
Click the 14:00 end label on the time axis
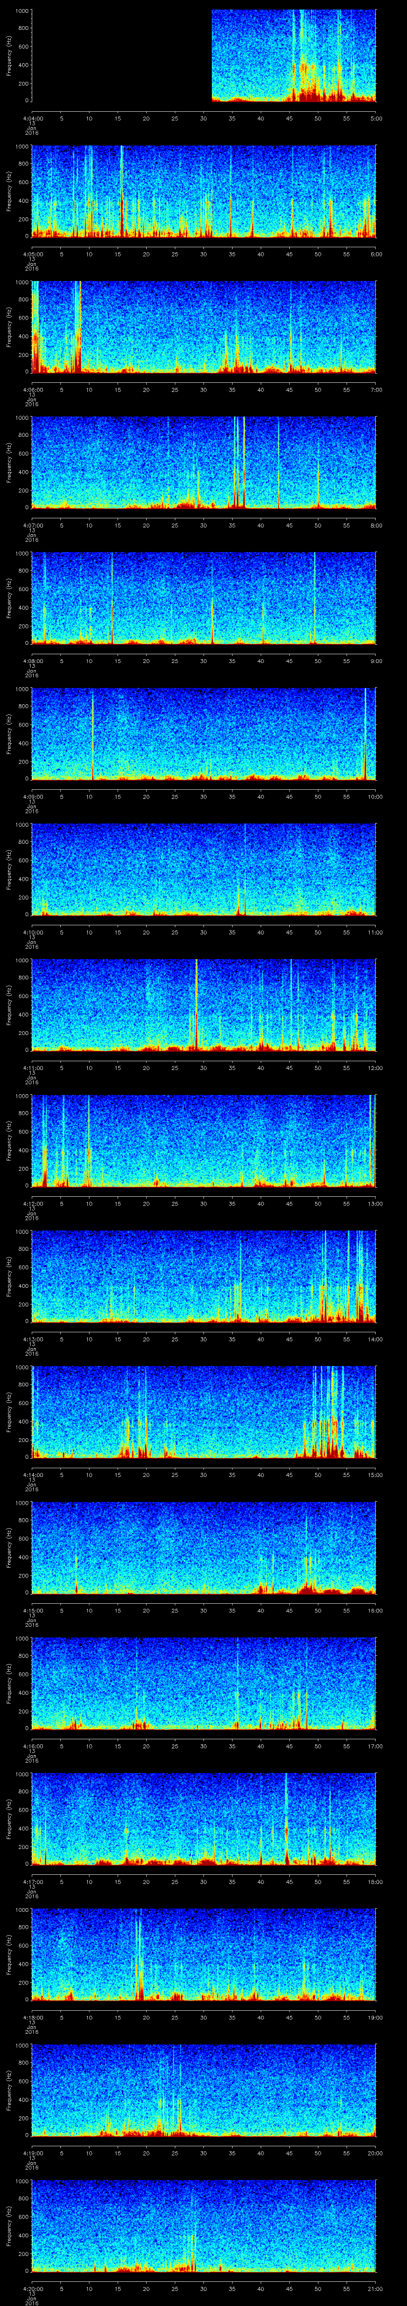(x=376, y=1339)
